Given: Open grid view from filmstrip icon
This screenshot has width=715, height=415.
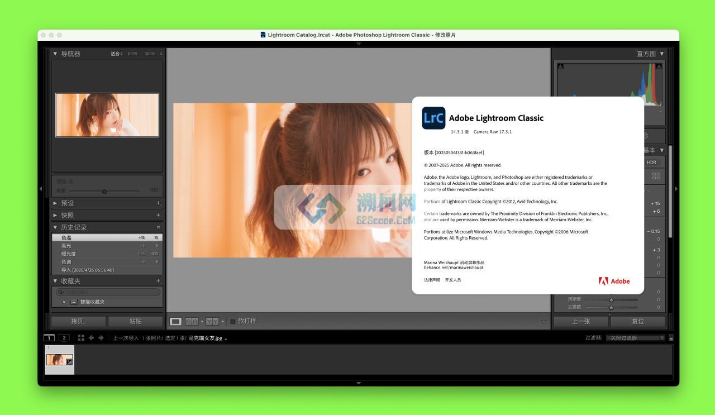Looking at the screenshot, I should click(81, 338).
